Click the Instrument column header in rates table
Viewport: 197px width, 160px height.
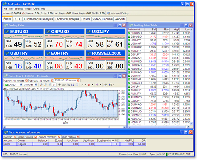[x=135, y=30]
